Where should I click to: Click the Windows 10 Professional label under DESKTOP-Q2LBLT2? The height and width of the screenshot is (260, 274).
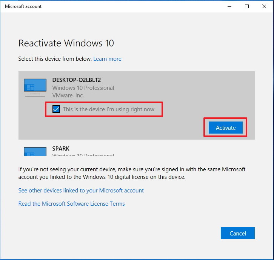(83, 88)
